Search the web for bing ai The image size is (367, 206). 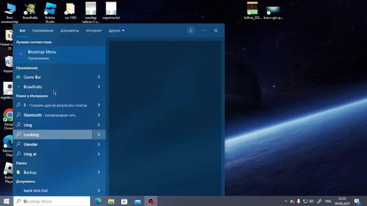tap(53, 154)
